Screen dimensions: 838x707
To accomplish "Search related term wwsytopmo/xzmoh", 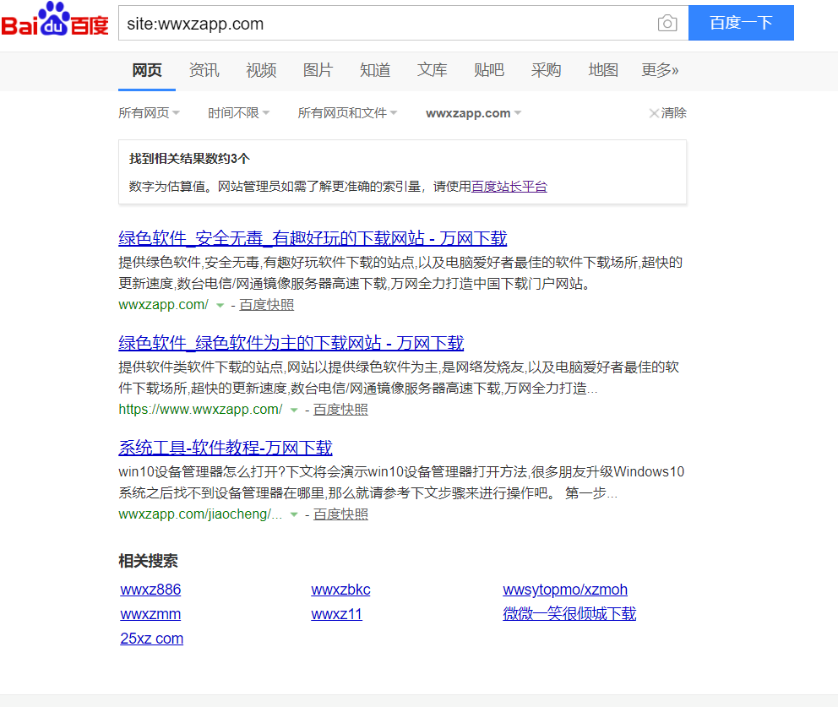I will click(x=565, y=590).
